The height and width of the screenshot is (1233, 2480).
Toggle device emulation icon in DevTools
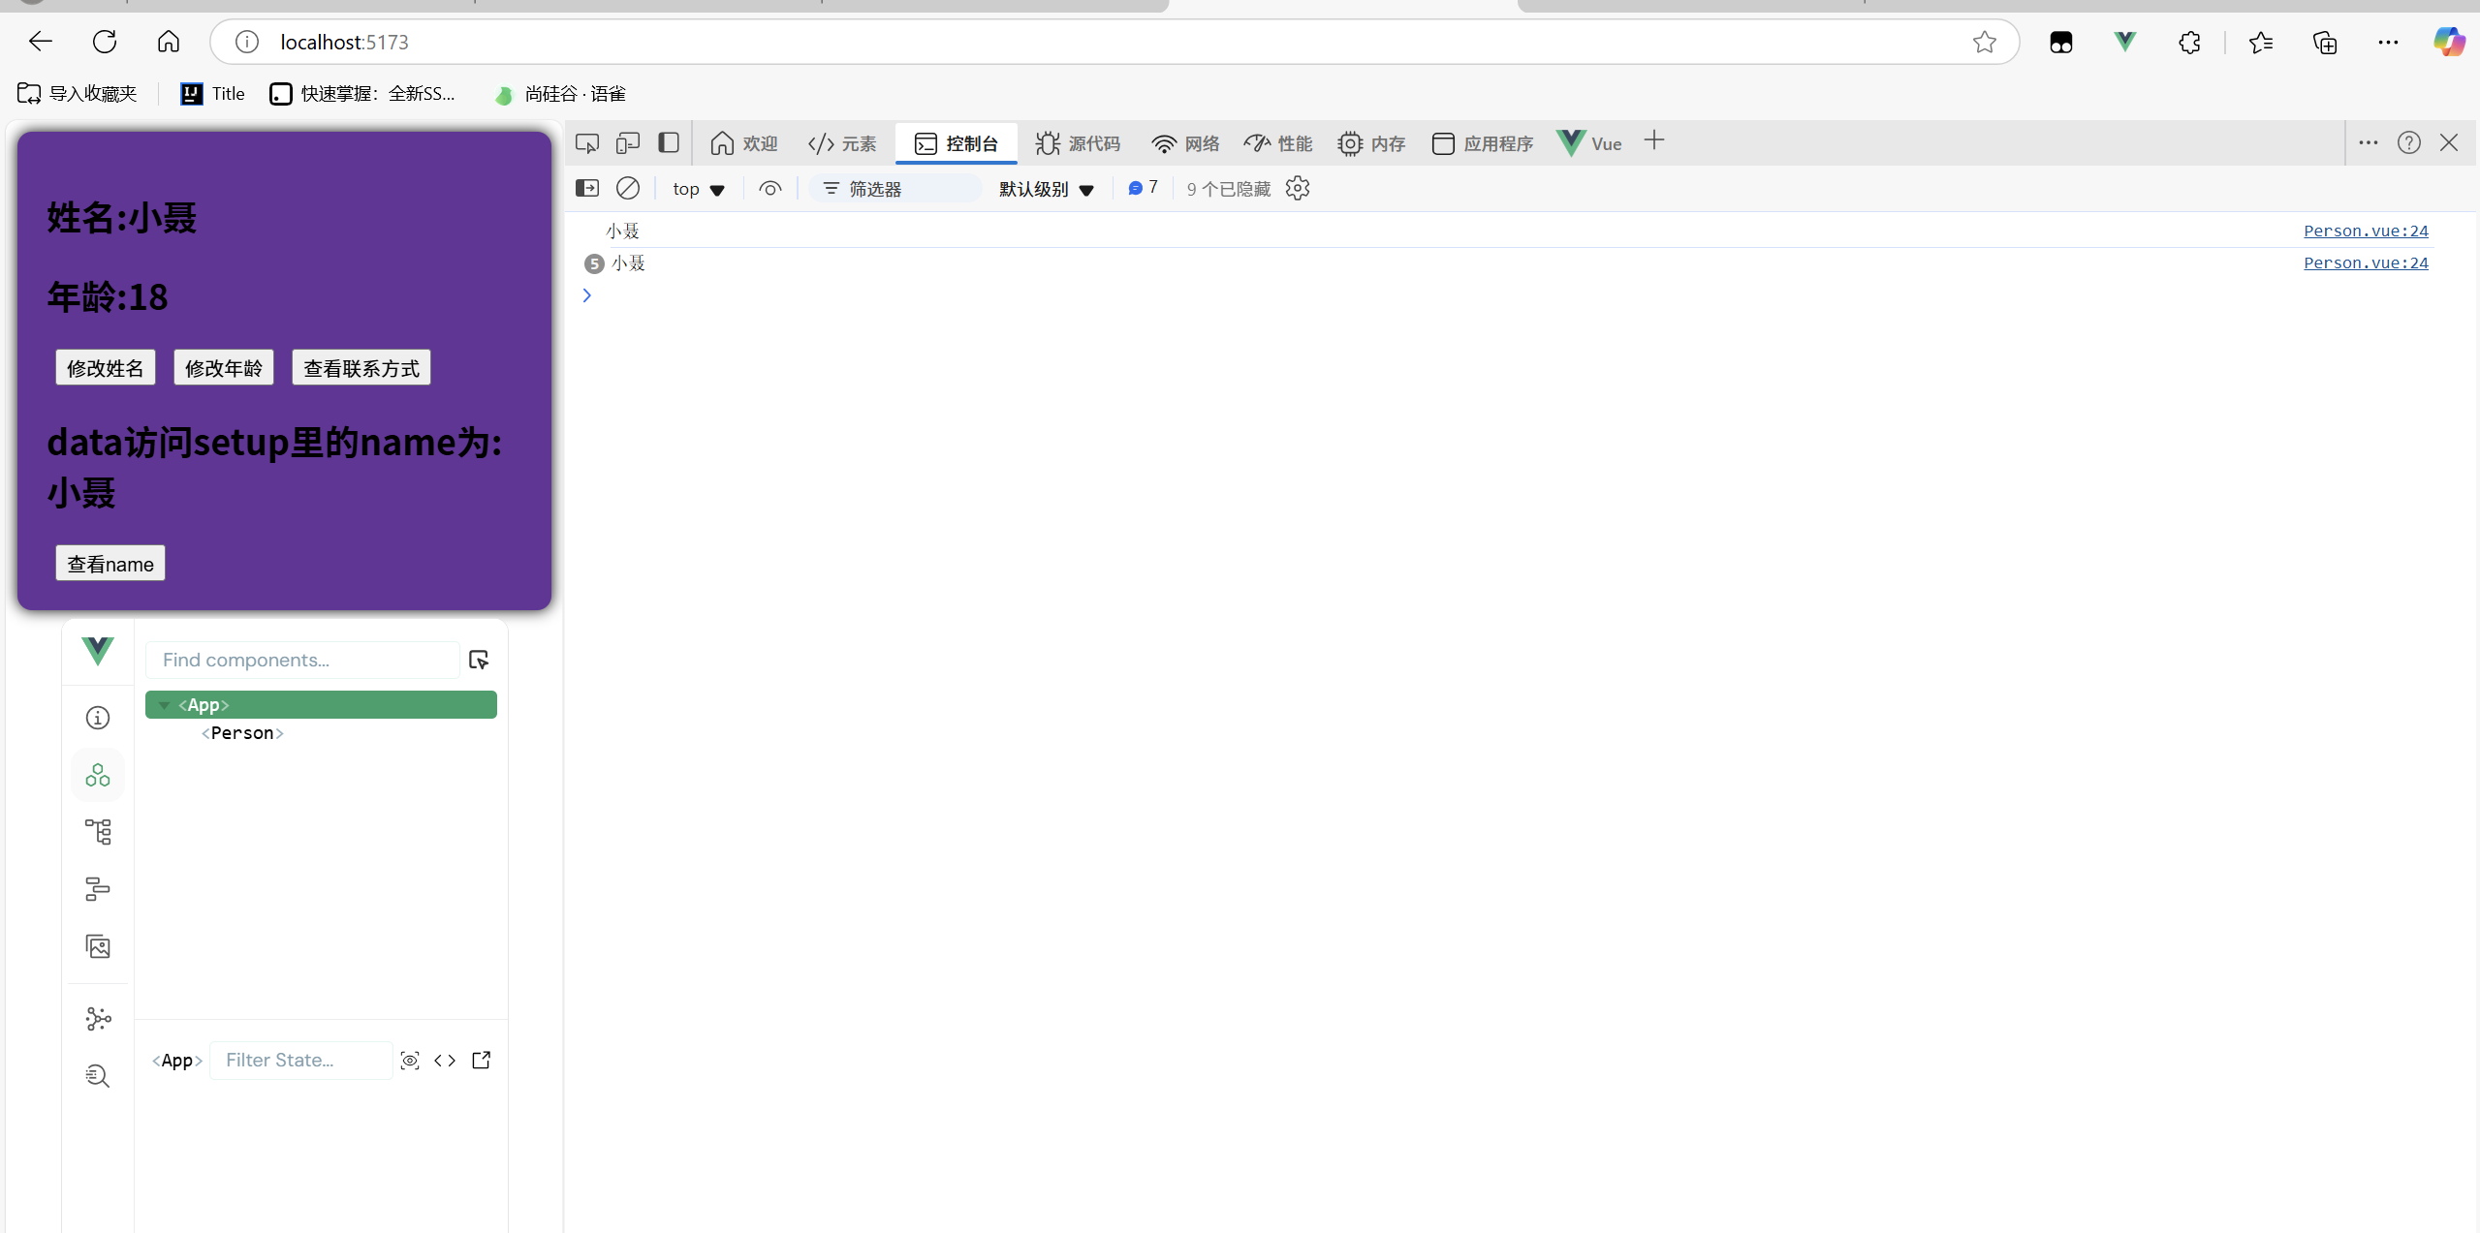(628, 143)
